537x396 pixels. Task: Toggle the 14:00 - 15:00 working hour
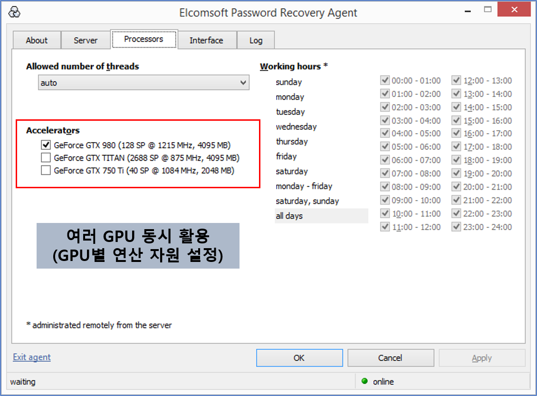click(456, 107)
